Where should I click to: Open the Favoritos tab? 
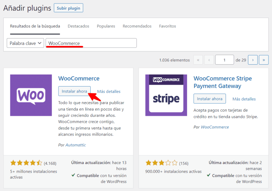(168, 26)
